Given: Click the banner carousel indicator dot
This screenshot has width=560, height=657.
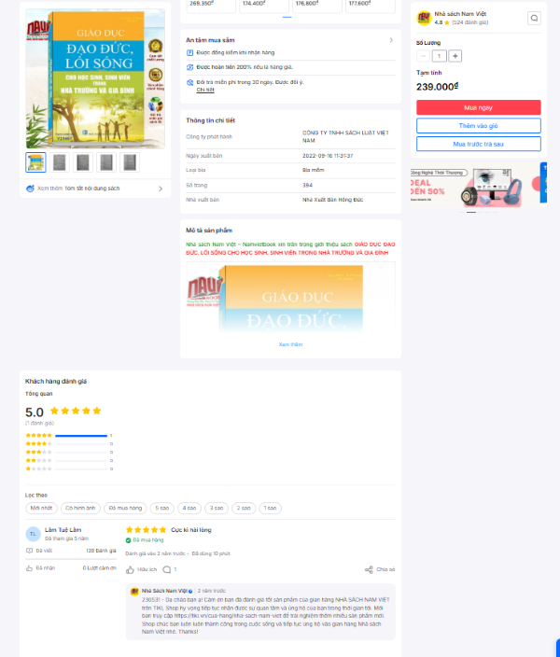Looking at the screenshot, I should [471, 213].
